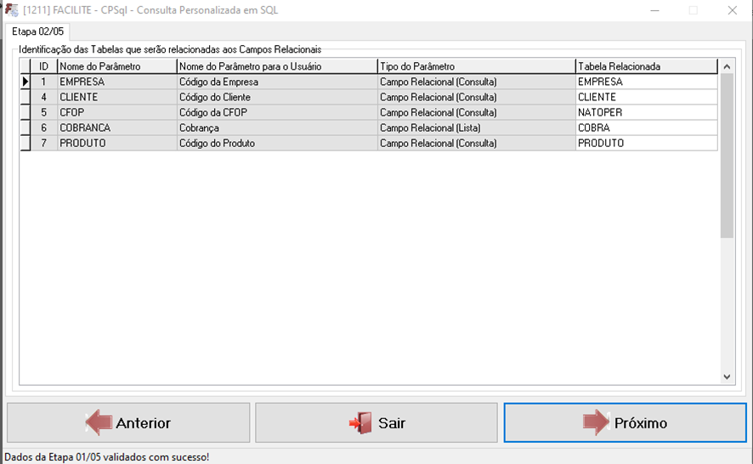Screen dimensions: 753x464
Task: Select the row marker beside the PRODUTO row
Action: [x=25, y=143]
